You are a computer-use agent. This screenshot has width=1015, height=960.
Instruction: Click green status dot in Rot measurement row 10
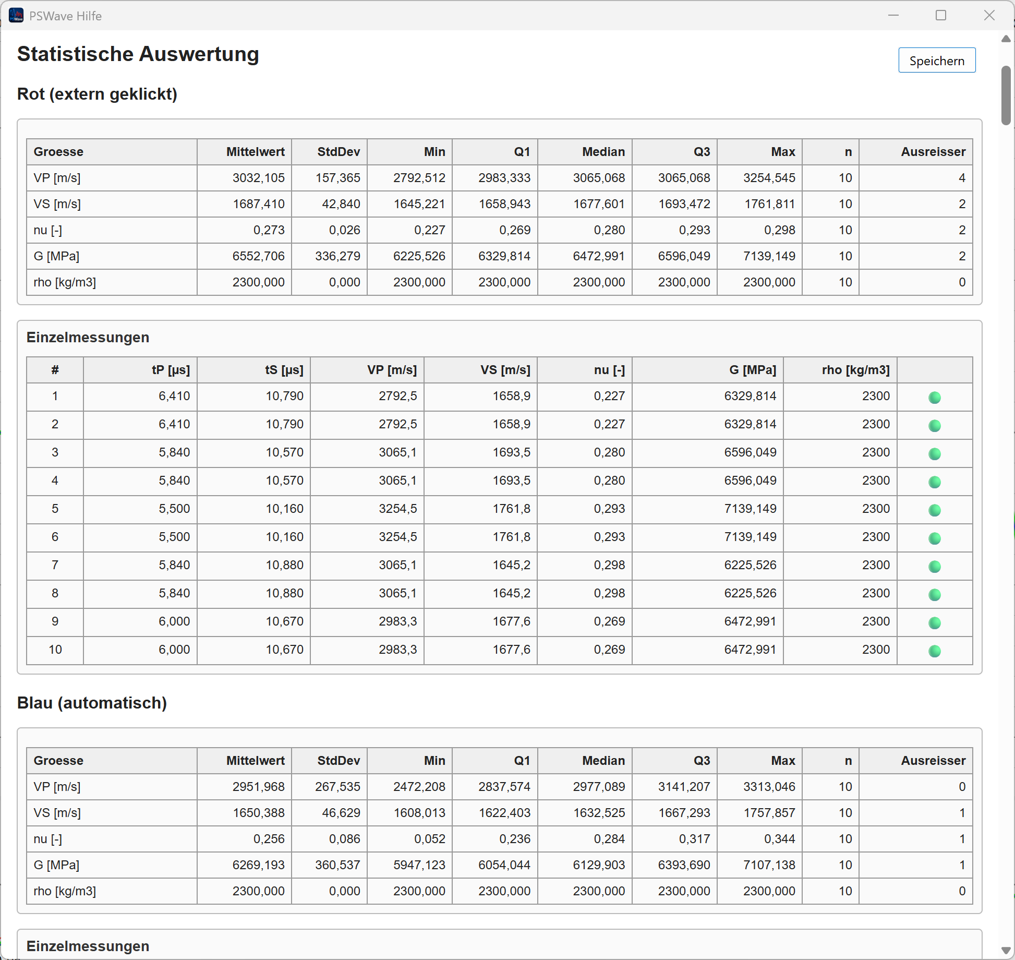click(935, 651)
